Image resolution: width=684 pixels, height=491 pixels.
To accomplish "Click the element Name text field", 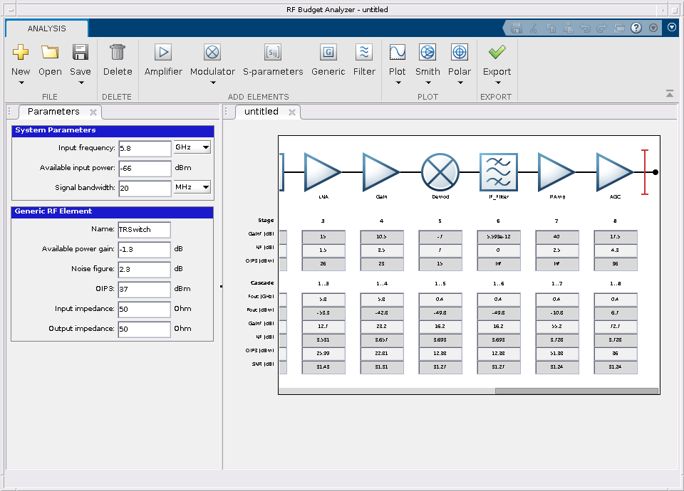I will tap(145, 230).
